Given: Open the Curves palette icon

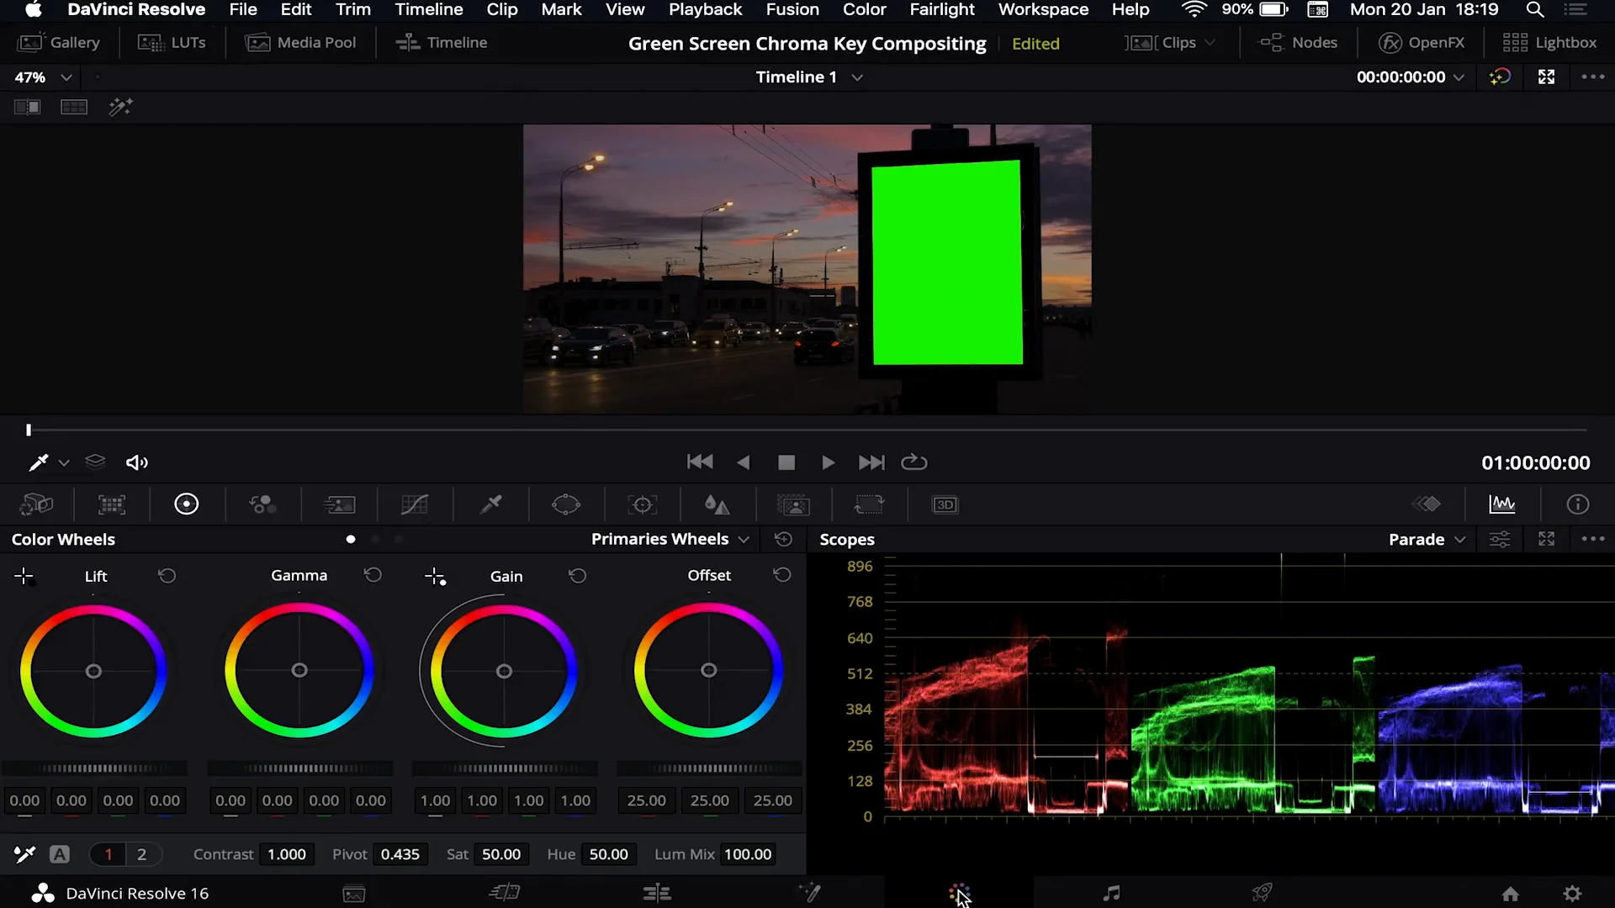Looking at the screenshot, I should click(x=414, y=505).
